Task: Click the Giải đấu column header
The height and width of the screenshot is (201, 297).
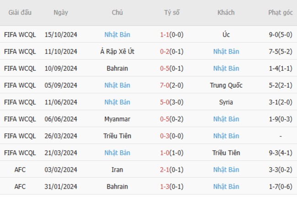Action: (20, 12)
